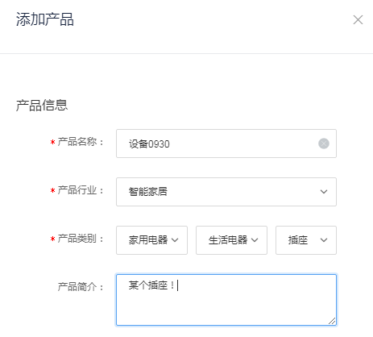Click into the 产品名称 input showing 设备0930

[x=226, y=144]
